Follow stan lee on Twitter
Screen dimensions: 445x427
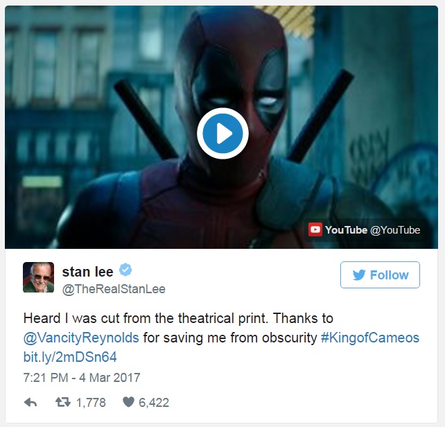[x=380, y=274]
